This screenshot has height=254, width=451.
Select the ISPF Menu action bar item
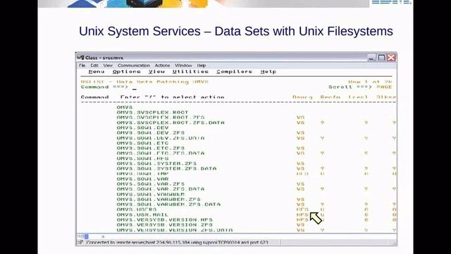tap(97, 71)
